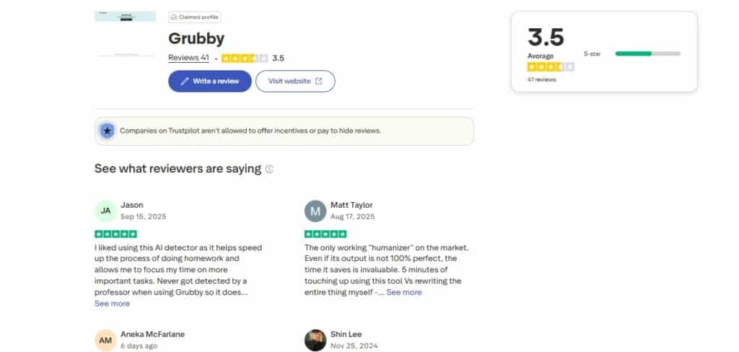This screenshot has width=739, height=352.
Task: Open reviewer Jason's name link
Action: (131, 205)
